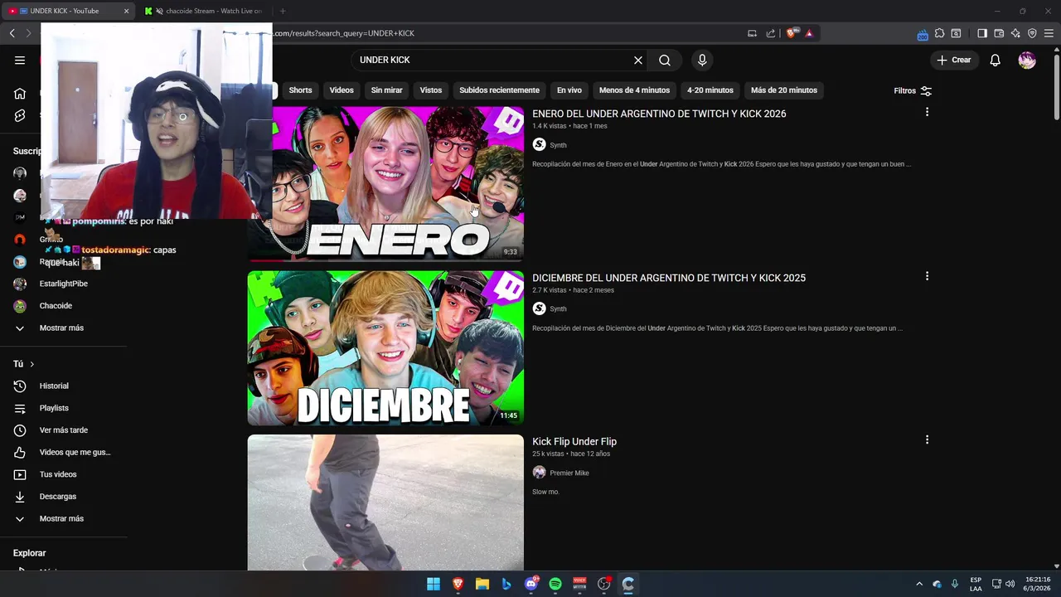This screenshot has width=1061, height=597.
Task: Select the 4-20 minutos chip
Action: (710, 90)
